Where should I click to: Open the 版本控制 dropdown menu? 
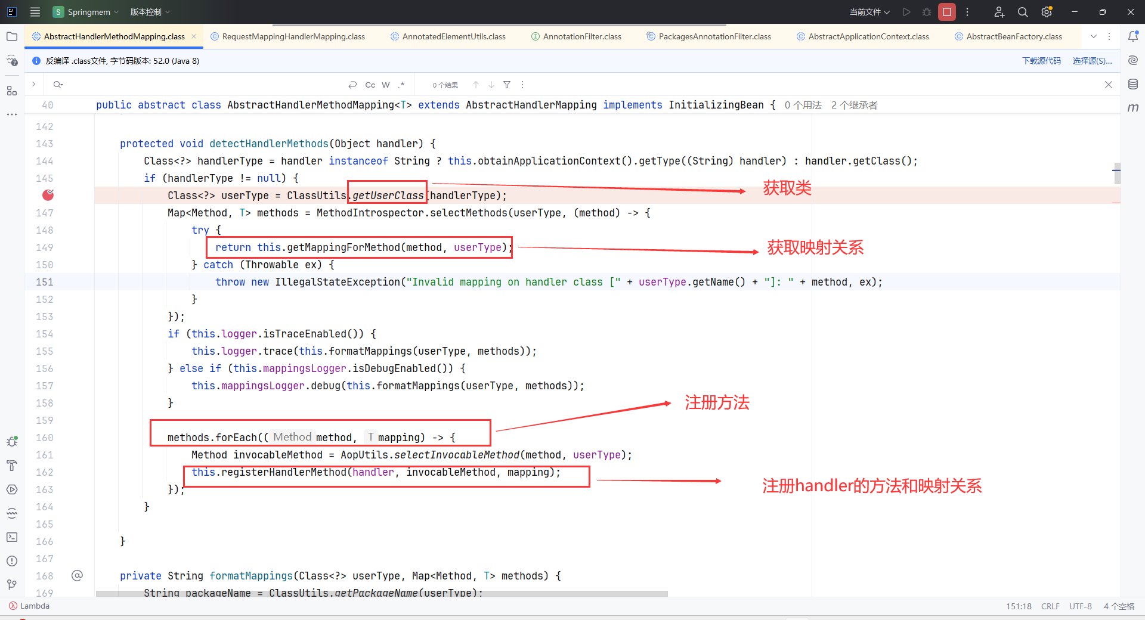(x=150, y=12)
